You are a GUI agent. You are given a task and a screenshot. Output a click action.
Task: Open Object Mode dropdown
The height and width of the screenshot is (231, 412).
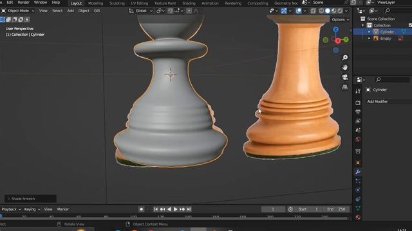point(18,11)
